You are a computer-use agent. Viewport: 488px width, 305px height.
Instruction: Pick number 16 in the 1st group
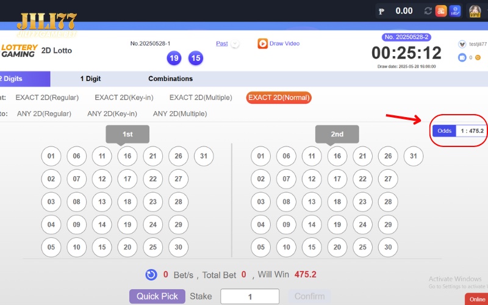pos(127,156)
